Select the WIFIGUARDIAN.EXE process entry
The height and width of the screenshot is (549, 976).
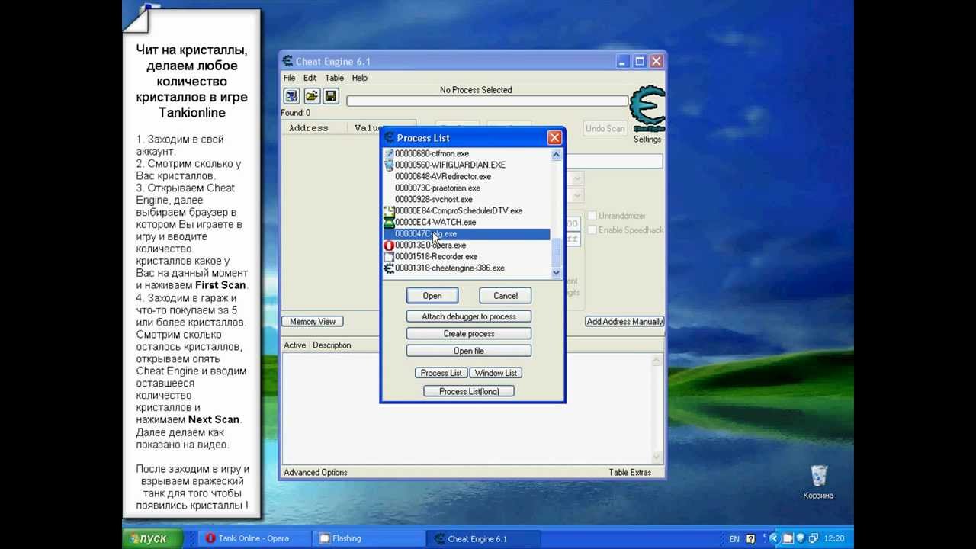click(x=466, y=165)
